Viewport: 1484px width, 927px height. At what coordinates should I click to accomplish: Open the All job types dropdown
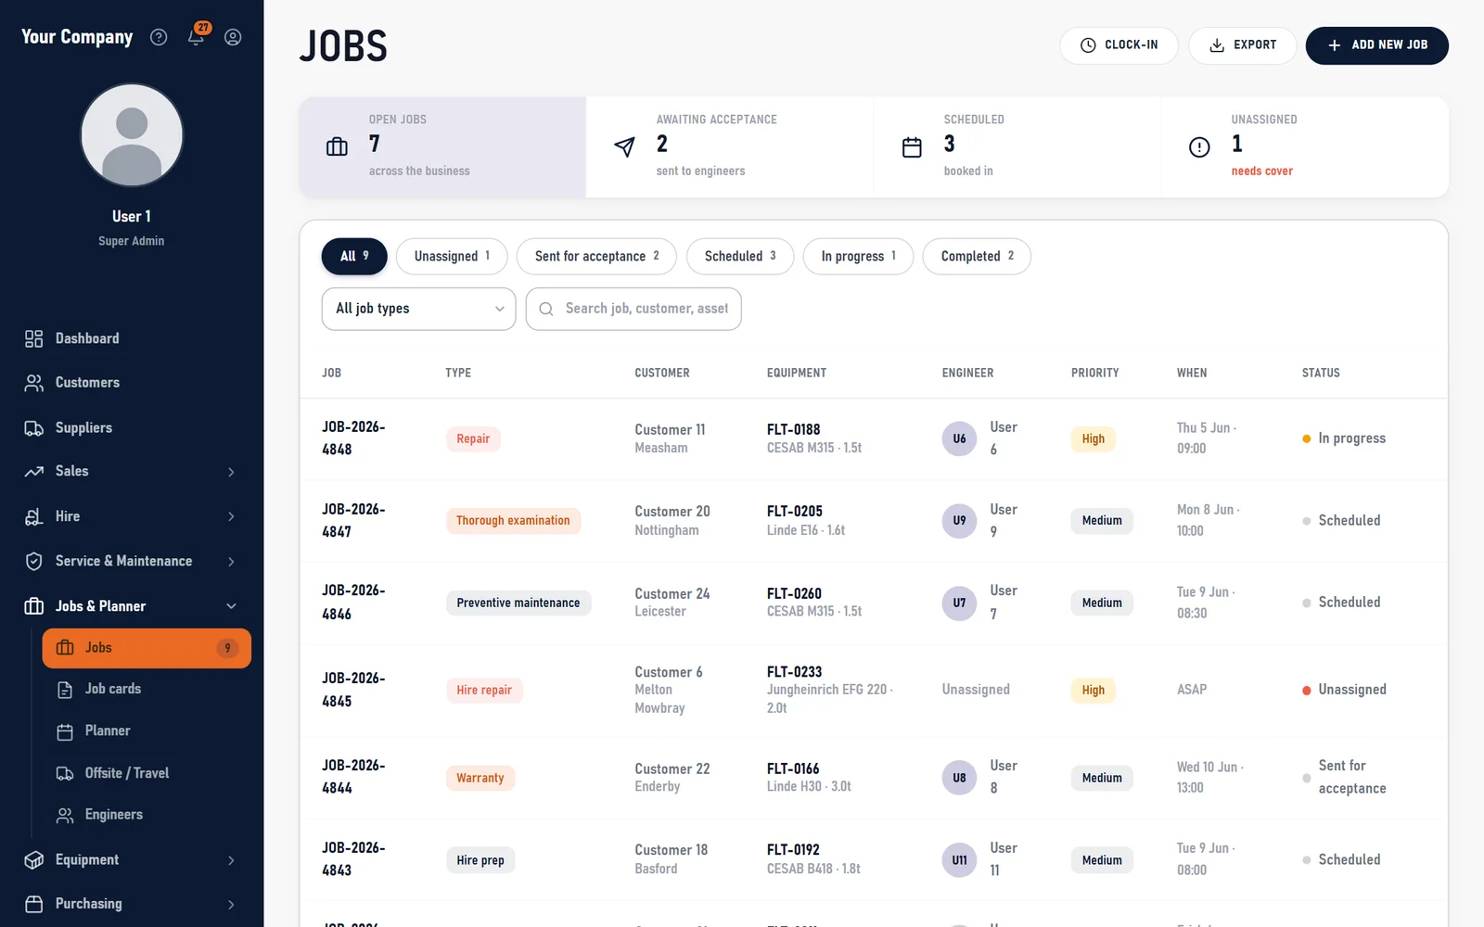(x=418, y=309)
